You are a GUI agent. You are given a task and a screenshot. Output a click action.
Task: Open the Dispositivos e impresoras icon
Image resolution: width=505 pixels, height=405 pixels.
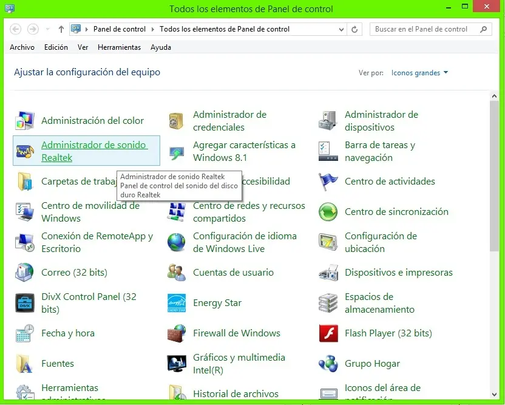point(328,272)
